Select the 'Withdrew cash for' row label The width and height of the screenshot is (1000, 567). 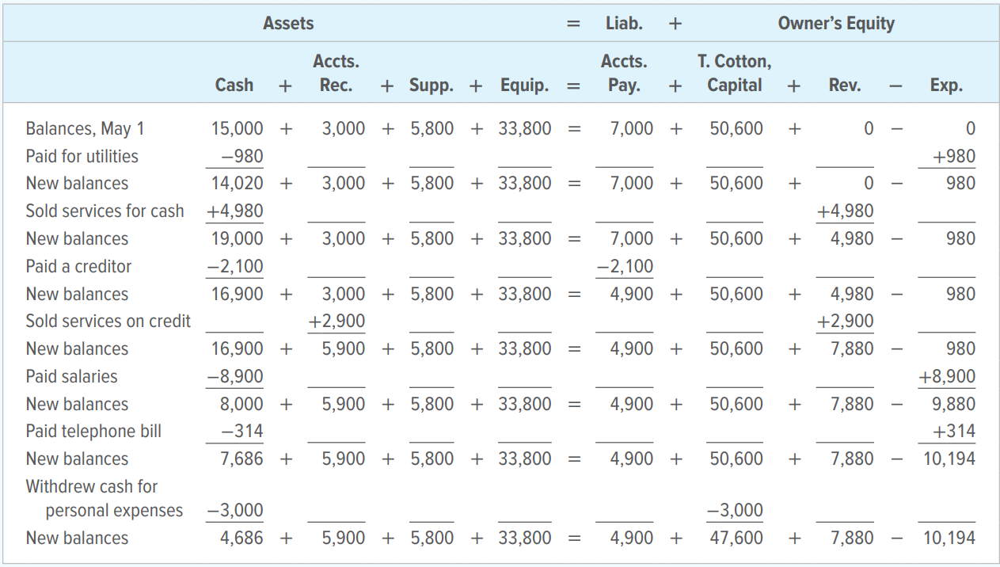92,486
